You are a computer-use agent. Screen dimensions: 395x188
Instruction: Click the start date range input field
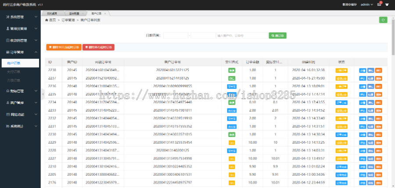(176, 36)
